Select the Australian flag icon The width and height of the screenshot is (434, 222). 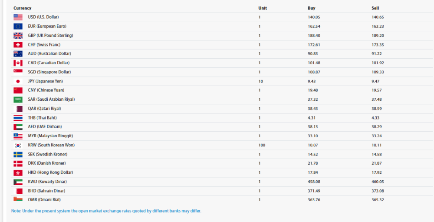18,54
